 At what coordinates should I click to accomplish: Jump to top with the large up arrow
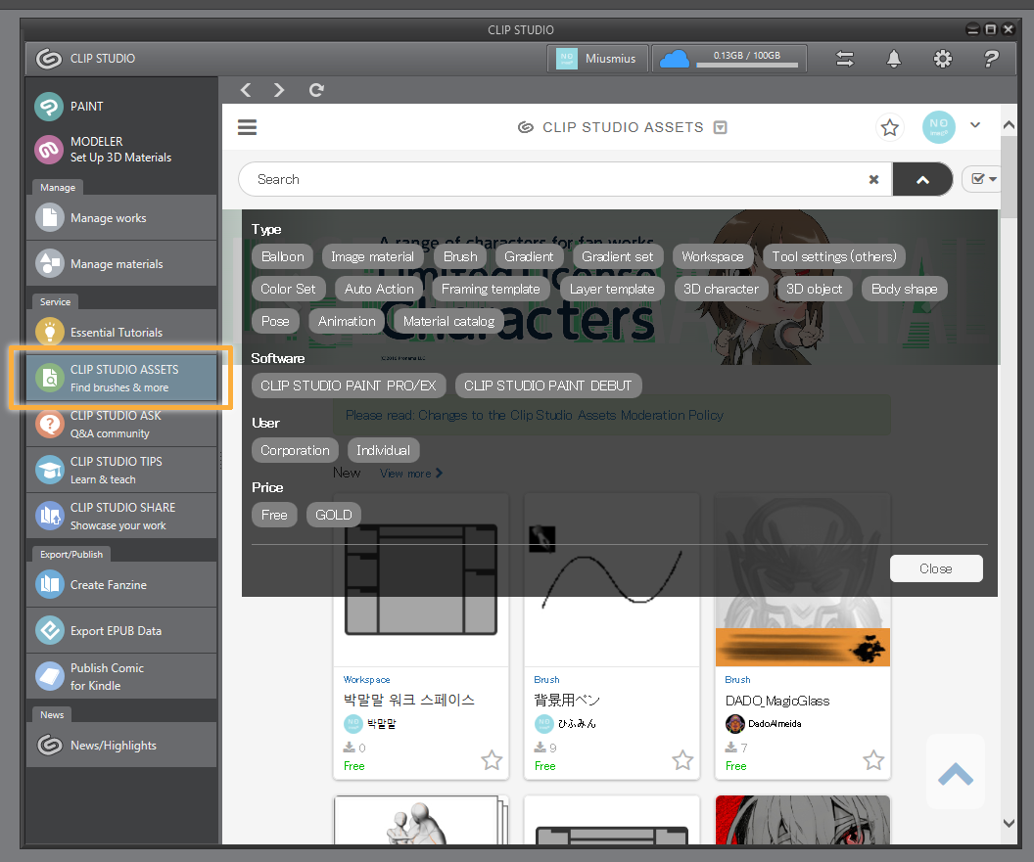pos(955,773)
